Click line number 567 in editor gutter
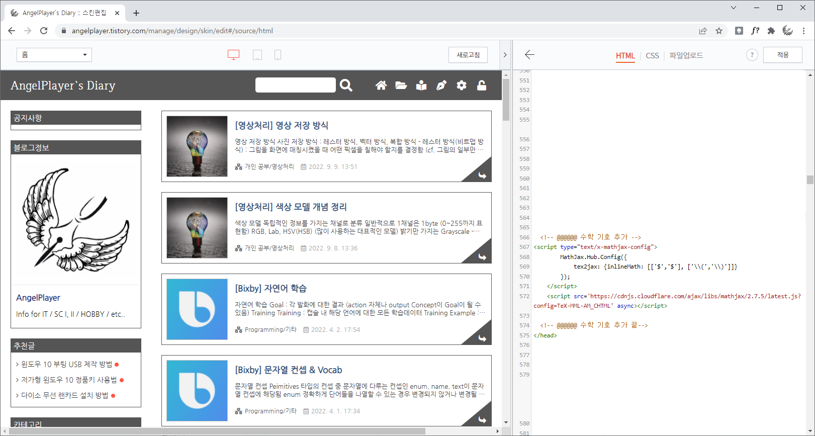Image resolution: width=815 pixels, height=436 pixels. tap(524, 247)
